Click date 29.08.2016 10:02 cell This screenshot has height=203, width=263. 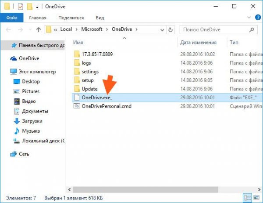pyautogui.click(x=198, y=54)
